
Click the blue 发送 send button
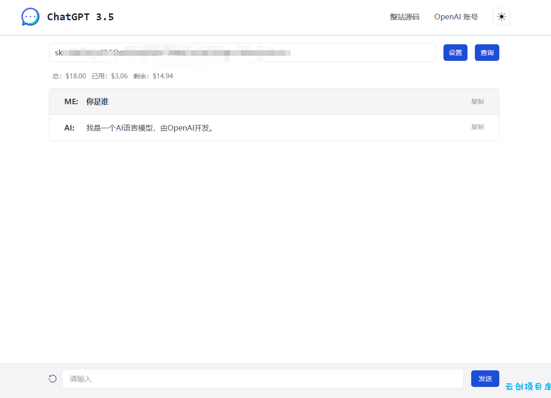pos(485,379)
